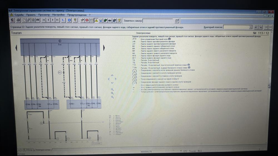
Task: Select legend row 'Точка соединения с массой на левой стойке D'
Action: pyautogui.click(x=156, y=79)
